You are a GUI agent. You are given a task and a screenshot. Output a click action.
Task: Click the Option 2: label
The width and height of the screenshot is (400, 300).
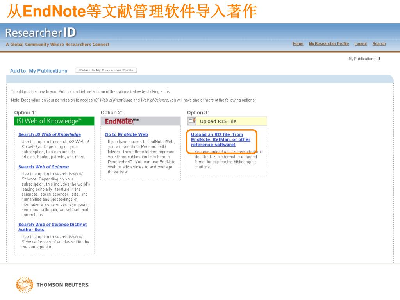(x=111, y=112)
